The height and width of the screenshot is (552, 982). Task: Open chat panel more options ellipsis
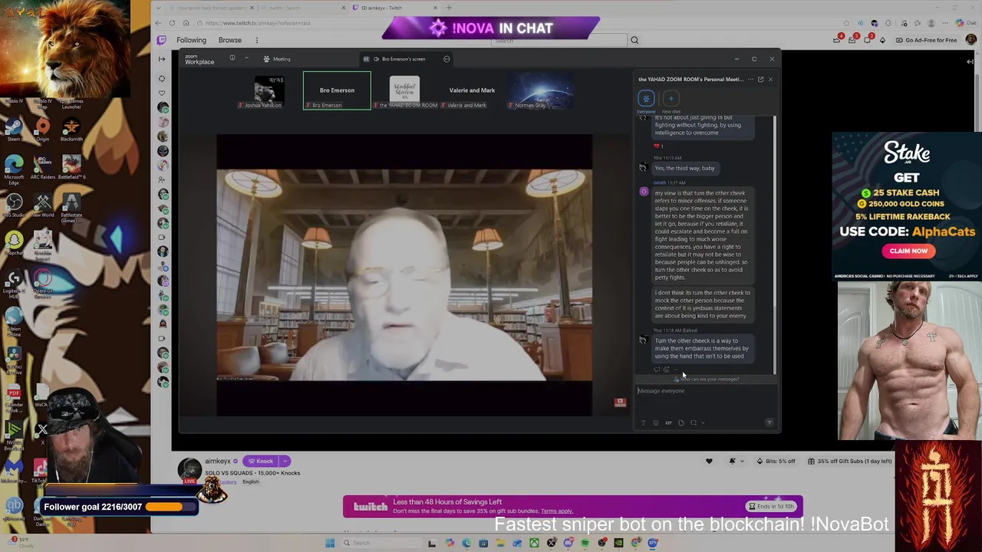[751, 79]
